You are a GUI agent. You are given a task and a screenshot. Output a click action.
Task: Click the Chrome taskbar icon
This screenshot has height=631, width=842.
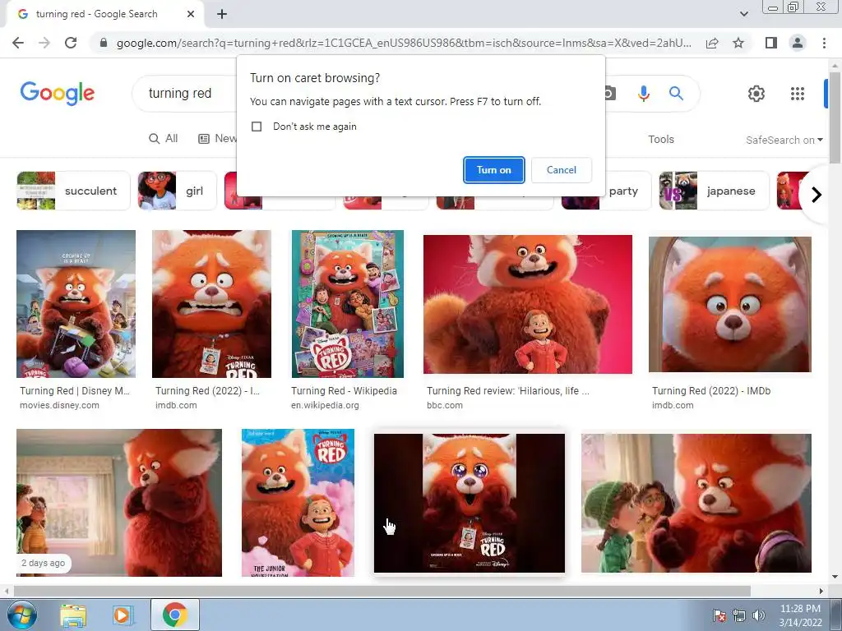coord(174,615)
